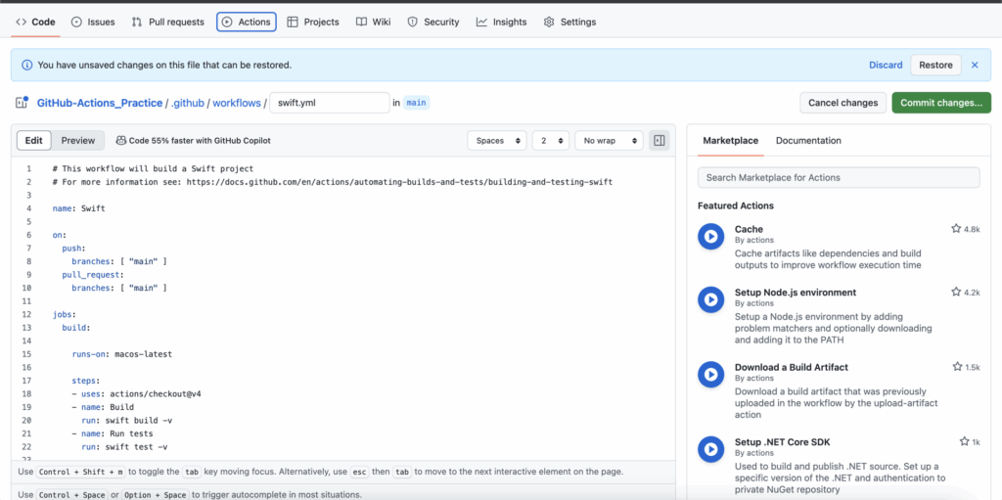Open the Pull requests tab
The width and height of the screenshot is (1002, 500).
coord(168,22)
